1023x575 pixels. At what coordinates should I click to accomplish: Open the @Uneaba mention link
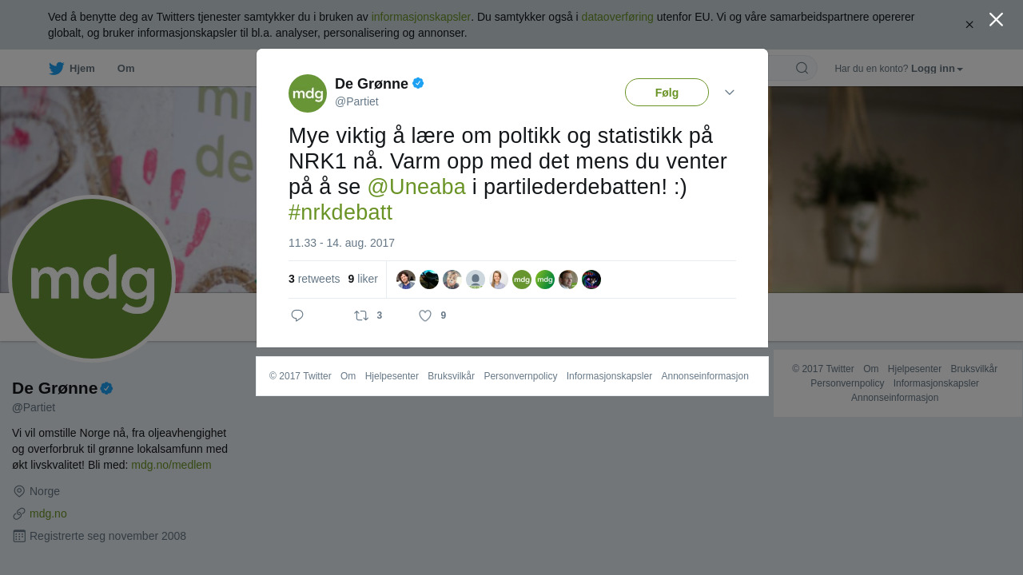[416, 187]
